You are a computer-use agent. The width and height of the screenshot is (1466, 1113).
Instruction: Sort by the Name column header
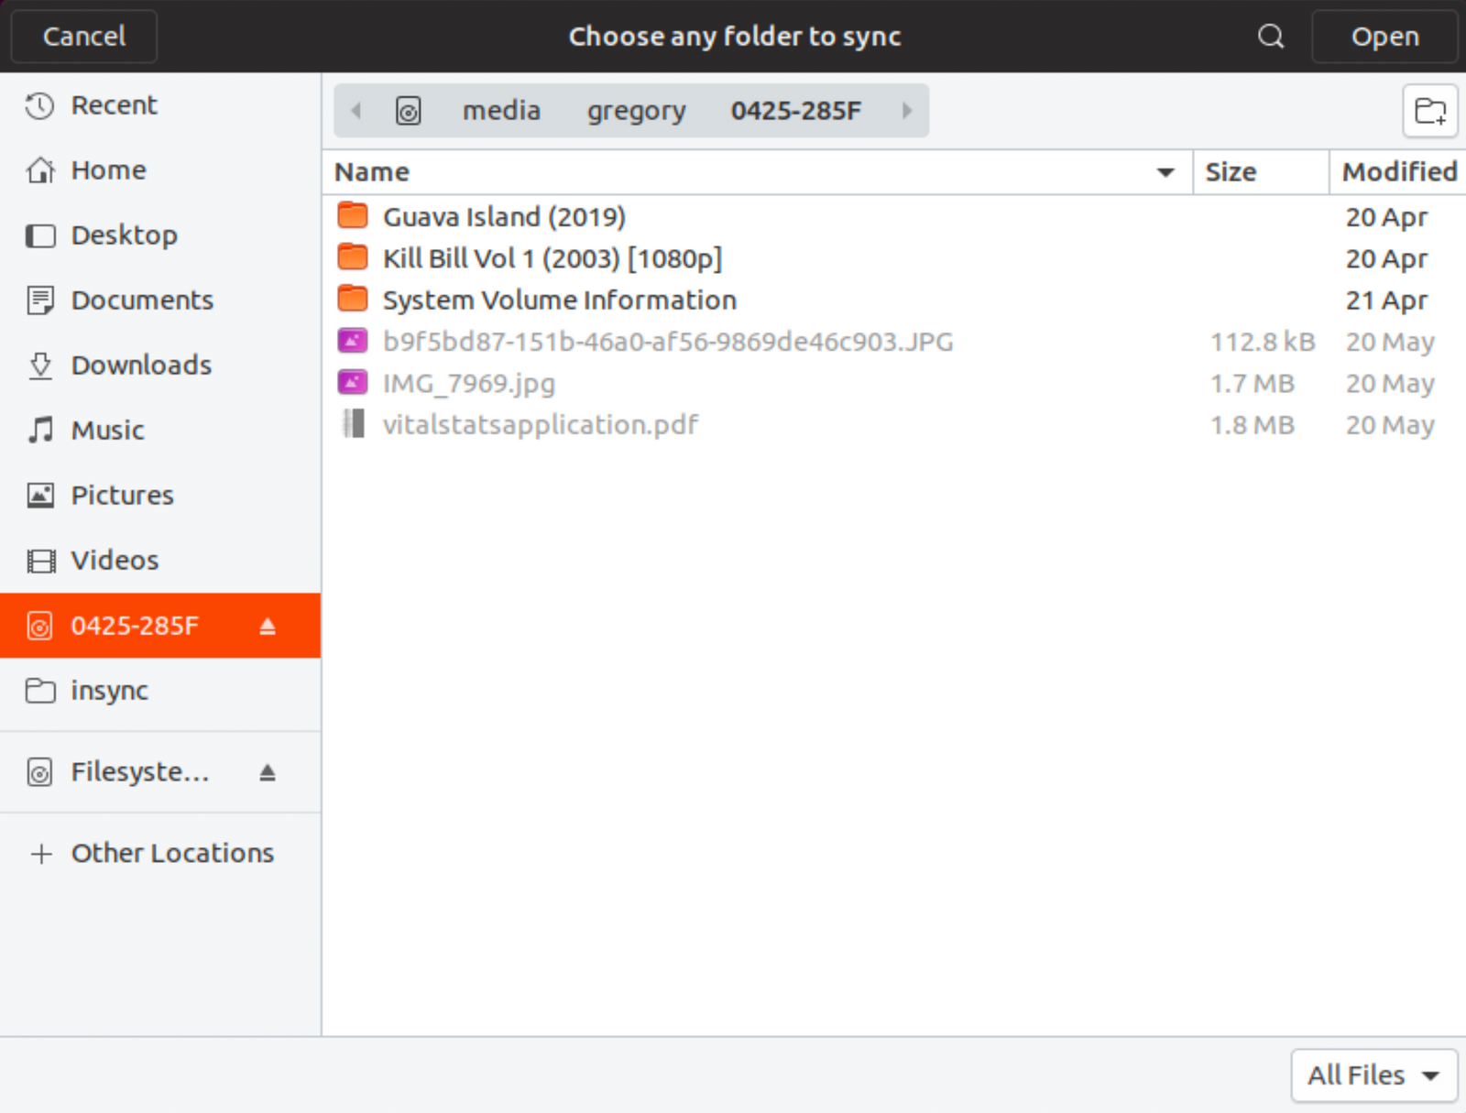(757, 172)
